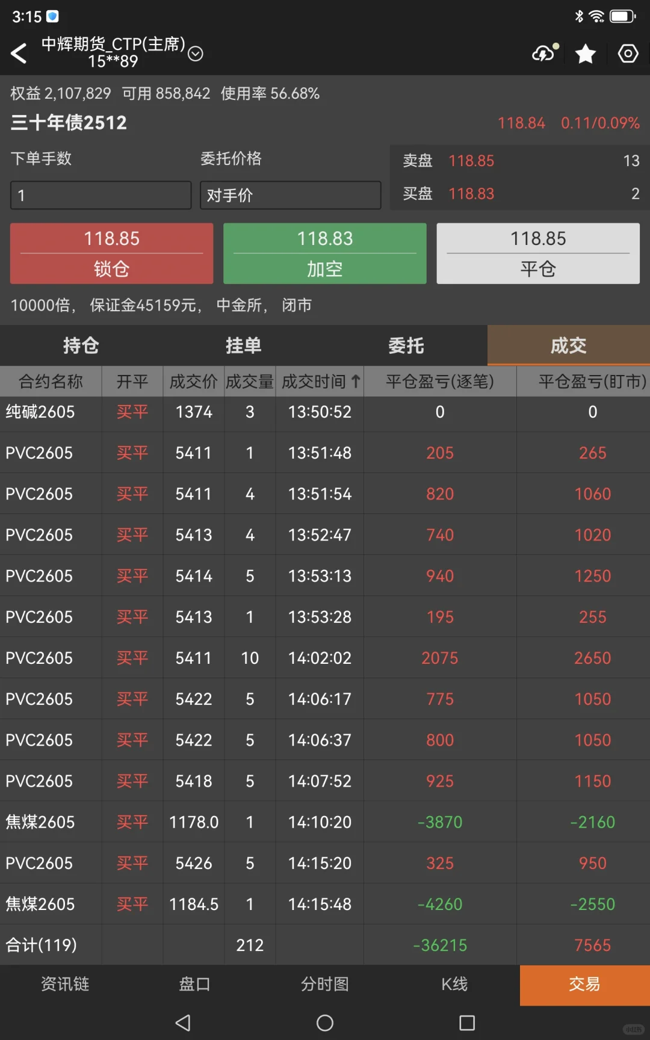Tap Android recent apps square

click(x=467, y=1023)
